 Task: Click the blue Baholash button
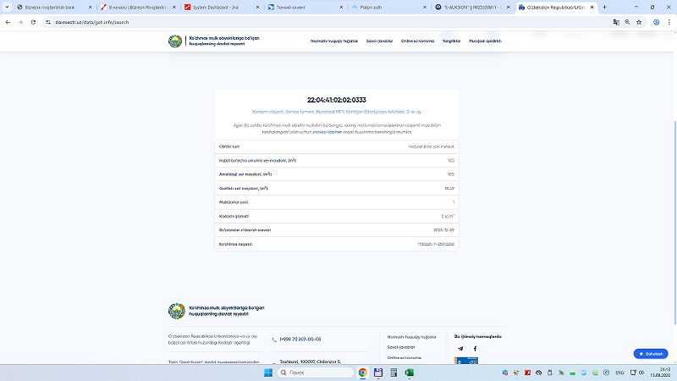651,354
